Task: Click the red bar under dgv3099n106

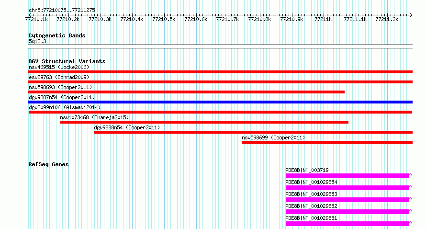Action: (220, 112)
